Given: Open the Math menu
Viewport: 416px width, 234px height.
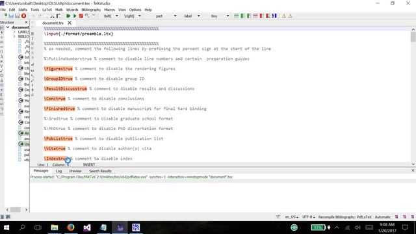Looking at the screenshot, I should (59, 10).
